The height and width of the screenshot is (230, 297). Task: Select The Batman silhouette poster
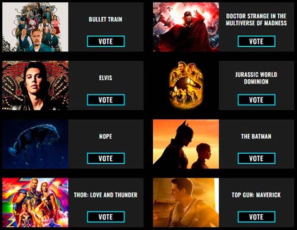186,144
